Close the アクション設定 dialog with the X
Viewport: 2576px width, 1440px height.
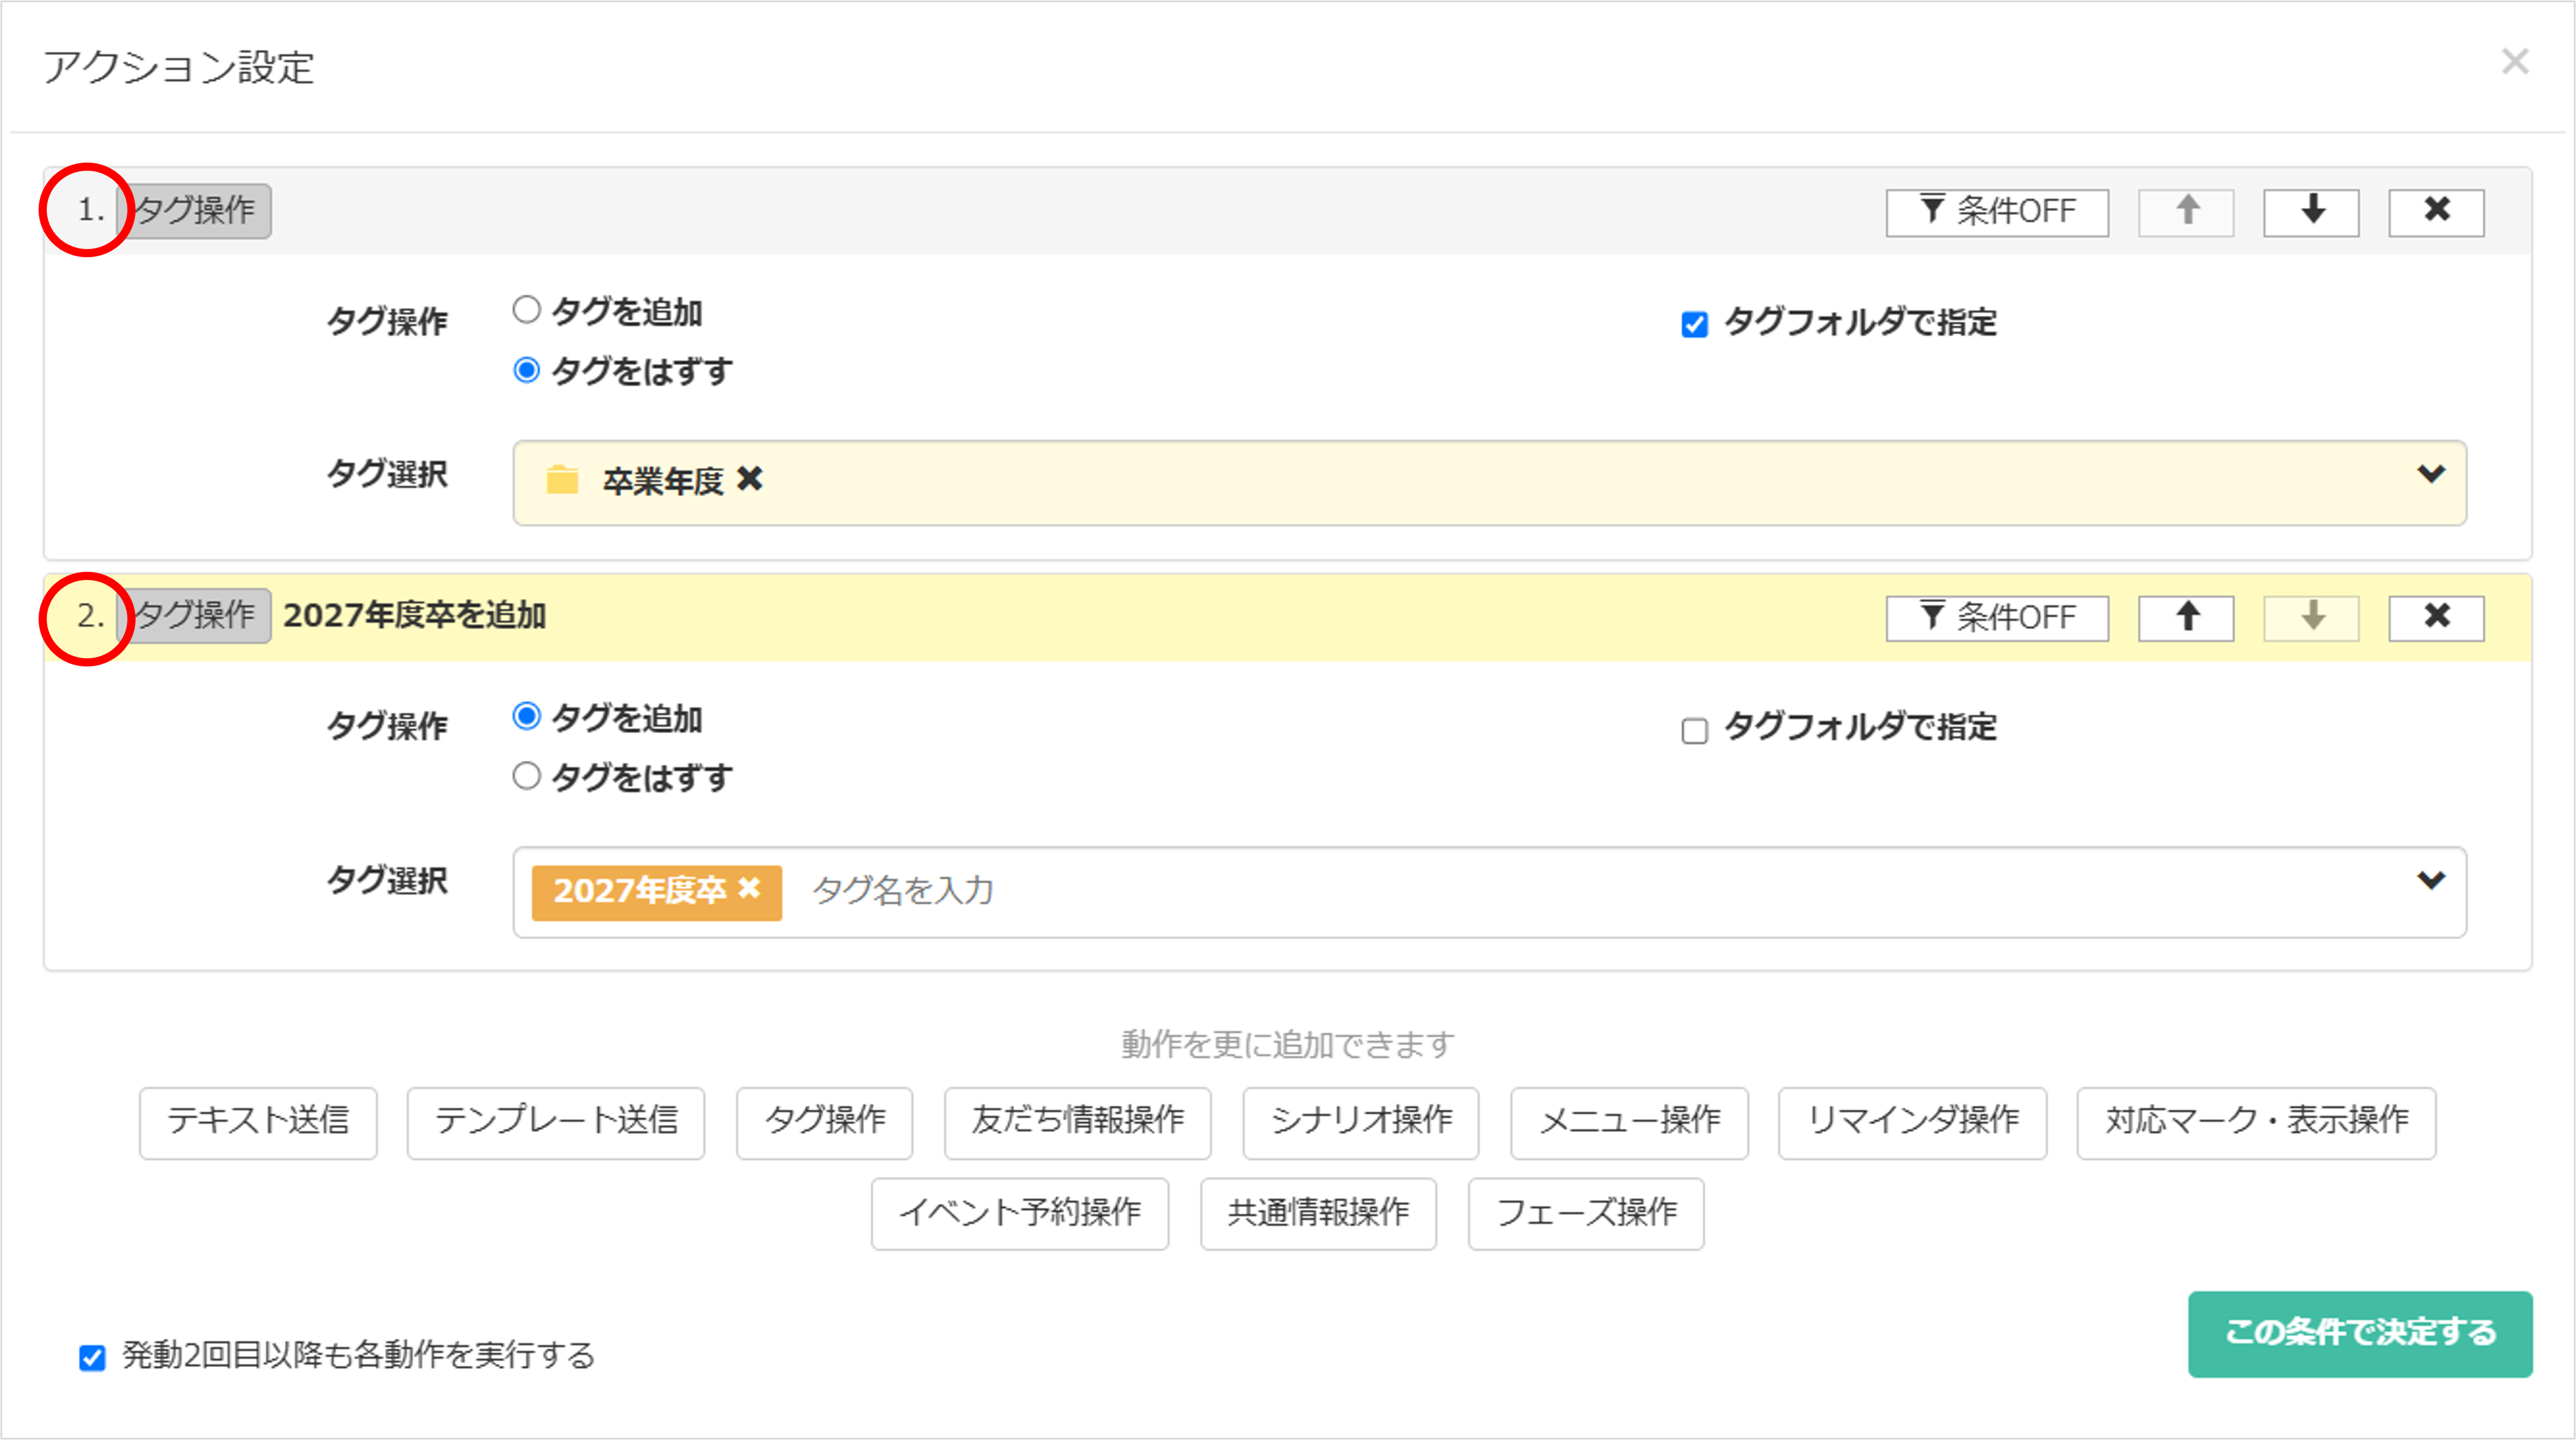pyautogui.click(x=2515, y=62)
